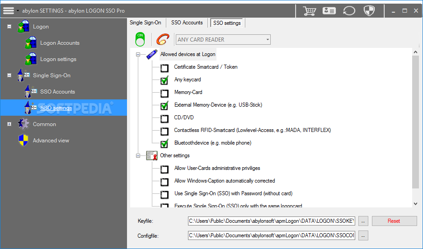Viewport: 423px width, 249px height.
Task: Click the red swirl card reader icon
Action: click(x=163, y=39)
